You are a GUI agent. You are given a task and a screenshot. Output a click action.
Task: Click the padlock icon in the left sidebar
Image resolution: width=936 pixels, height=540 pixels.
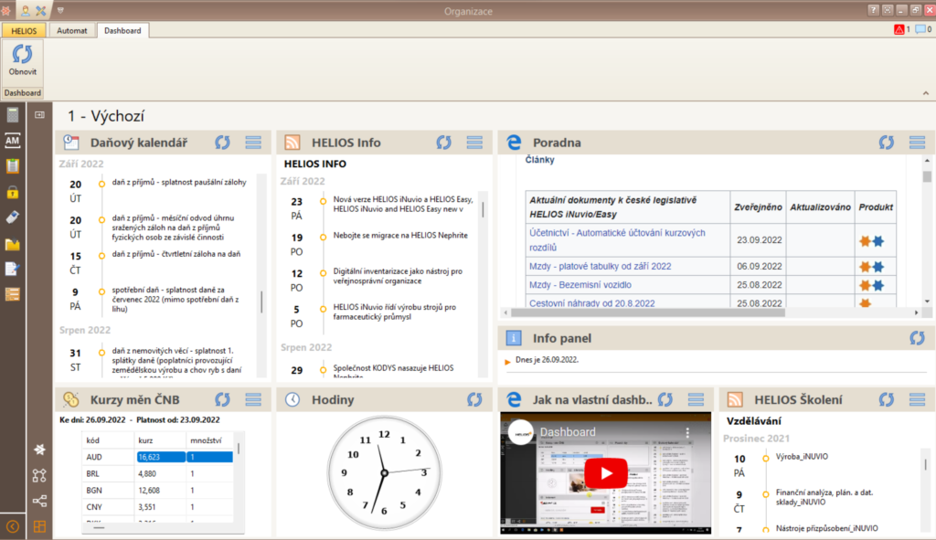(13, 192)
